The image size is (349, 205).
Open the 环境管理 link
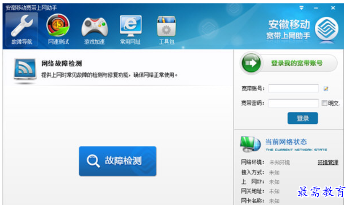tap(328, 163)
